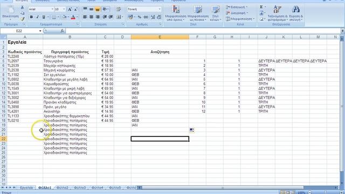Toggle Top Align
This screenshot has height=194, width=345.
pos(85,9)
